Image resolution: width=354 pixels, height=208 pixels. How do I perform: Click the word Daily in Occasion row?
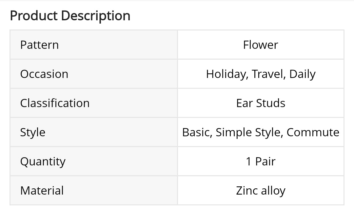coord(302,74)
